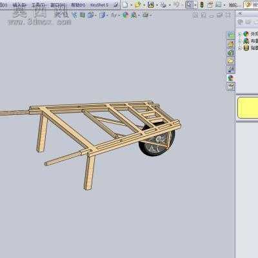Expand the Open file dropdown arrow
Image resolution: width=258 pixels, height=258 pixels.
[x=144, y=5]
